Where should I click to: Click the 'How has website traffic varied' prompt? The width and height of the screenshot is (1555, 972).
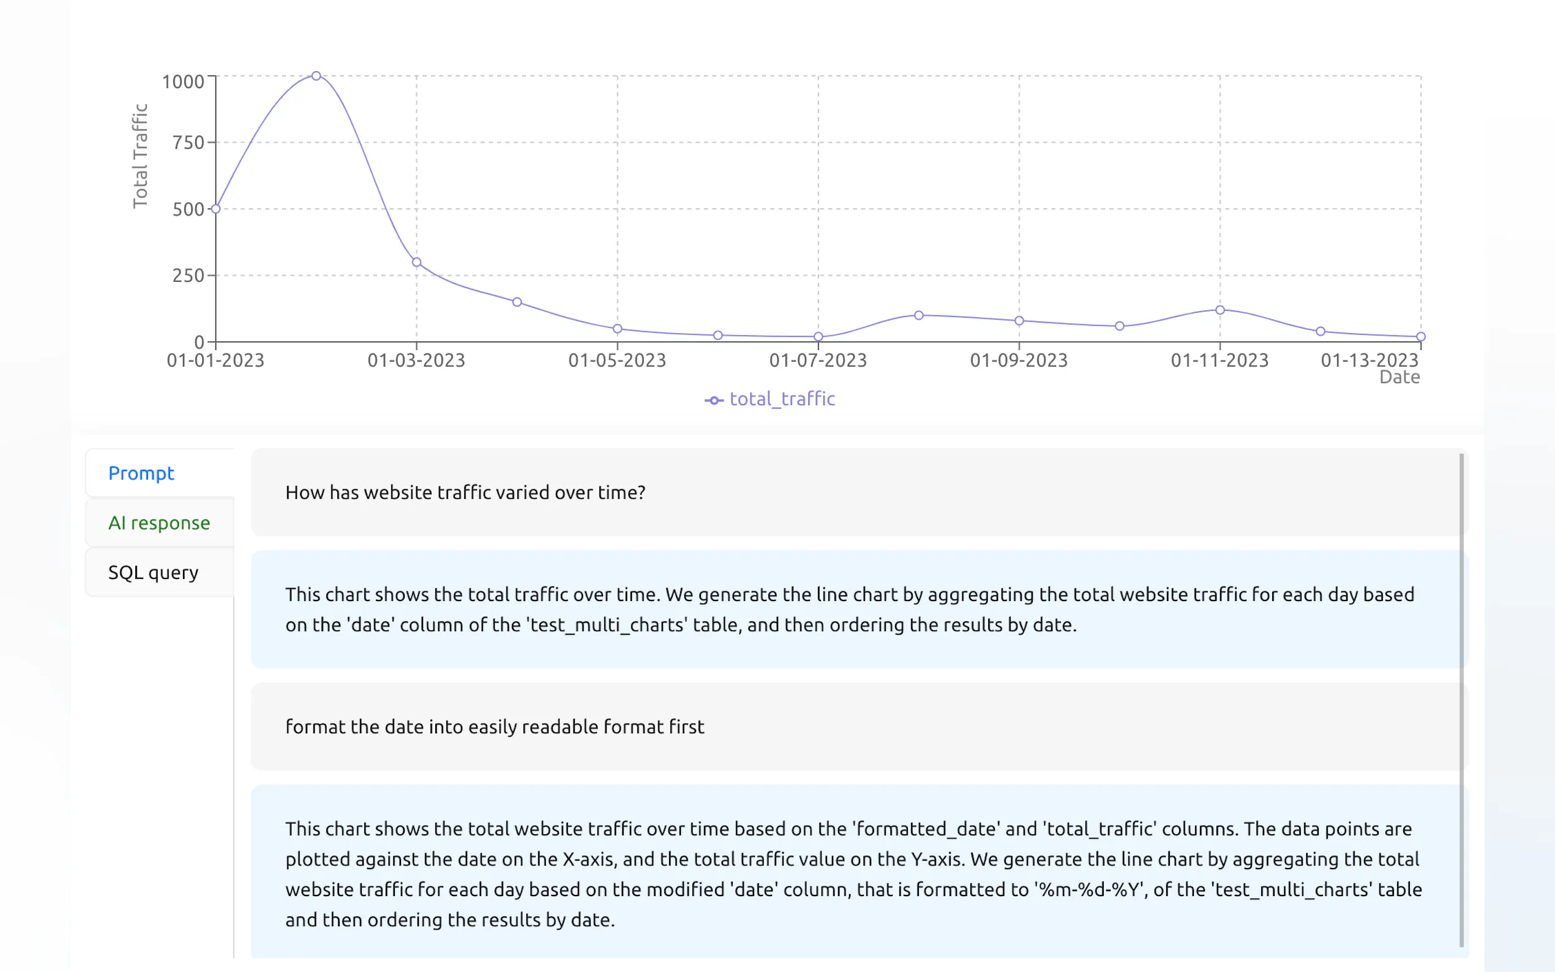pyautogui.click(x=465, y=493)
